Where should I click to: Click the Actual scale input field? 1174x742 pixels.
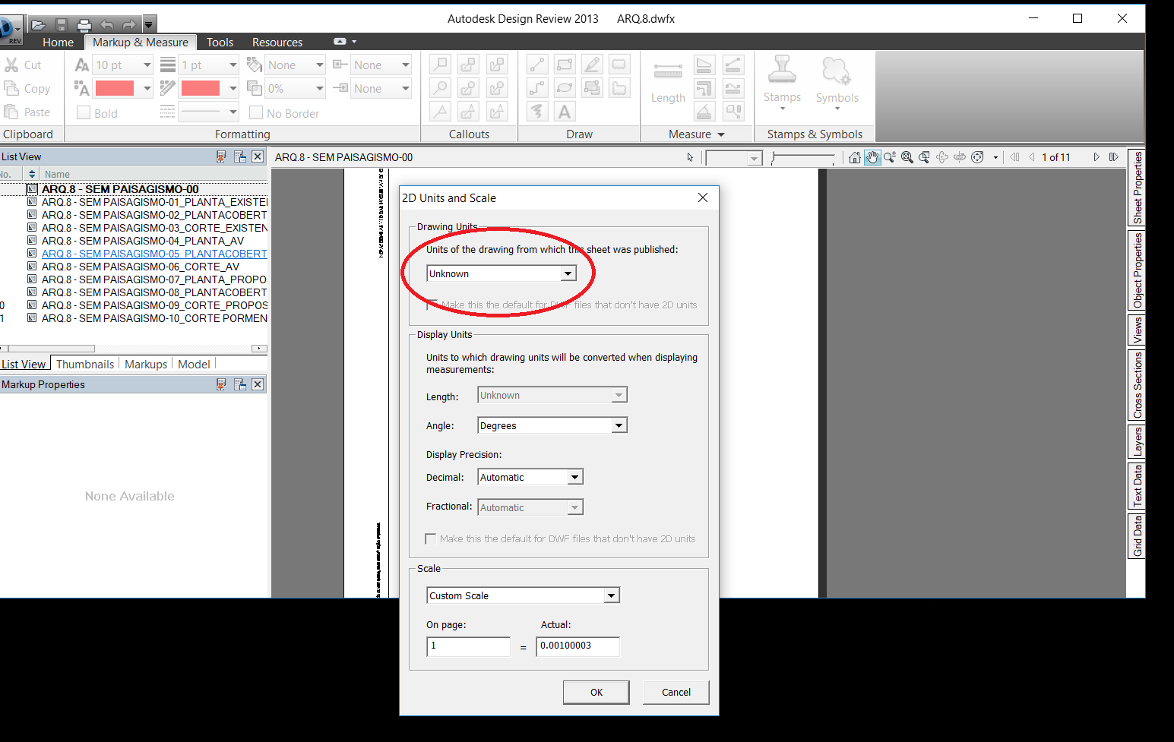coord(578,646)
